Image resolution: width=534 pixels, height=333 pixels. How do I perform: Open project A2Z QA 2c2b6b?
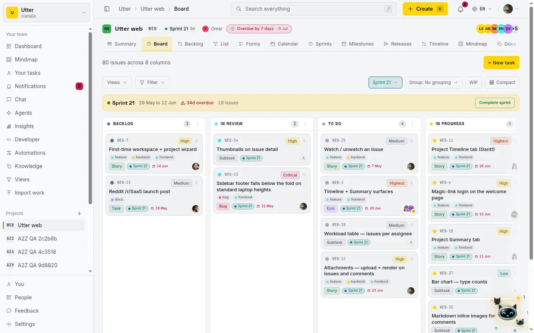pos(37,238)
